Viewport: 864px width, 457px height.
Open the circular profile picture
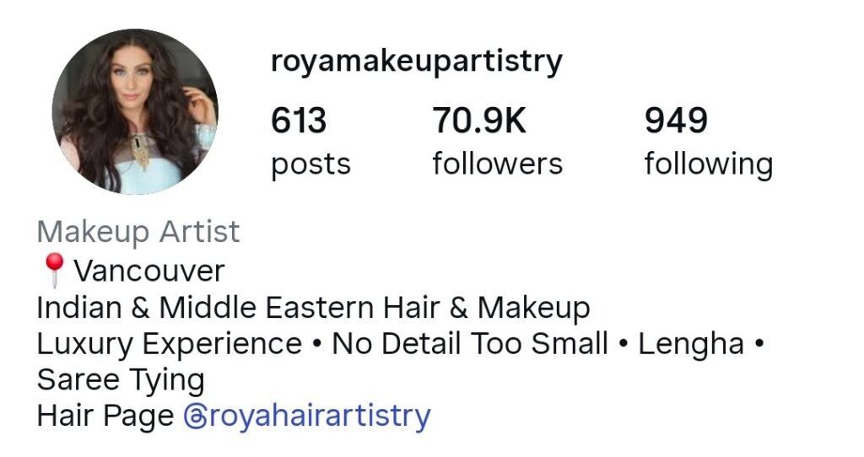coord(135,112)
